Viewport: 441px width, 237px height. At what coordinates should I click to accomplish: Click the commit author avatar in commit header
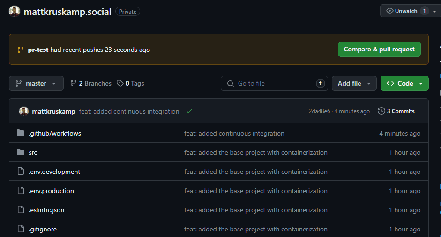(x=23, y=111)
